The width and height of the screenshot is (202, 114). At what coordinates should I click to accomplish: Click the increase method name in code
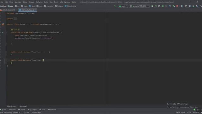point(27,52)
